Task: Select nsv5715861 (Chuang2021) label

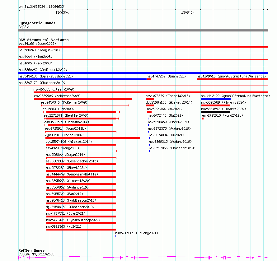Action: pos(137,233)
